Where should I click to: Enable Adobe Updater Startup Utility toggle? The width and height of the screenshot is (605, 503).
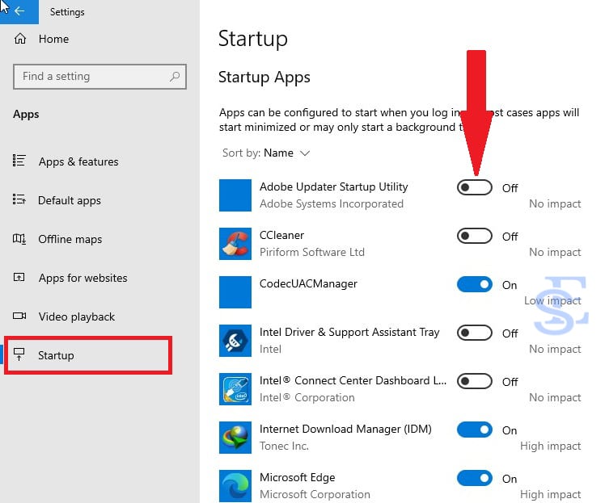click(474, 187)
